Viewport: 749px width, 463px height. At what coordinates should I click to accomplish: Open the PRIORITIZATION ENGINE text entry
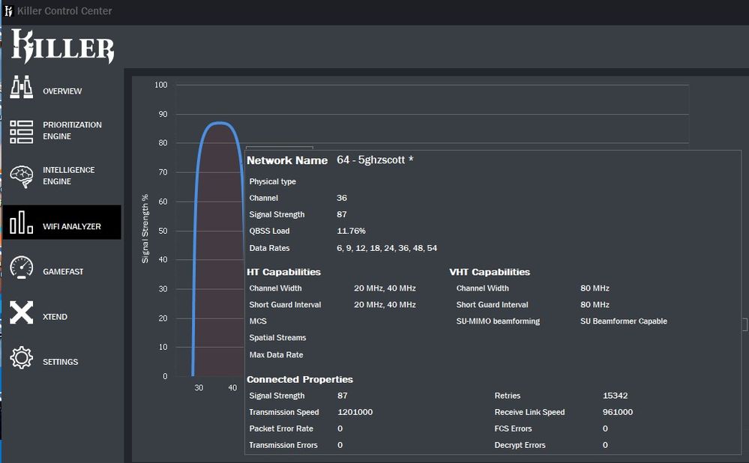click(72, 131)
